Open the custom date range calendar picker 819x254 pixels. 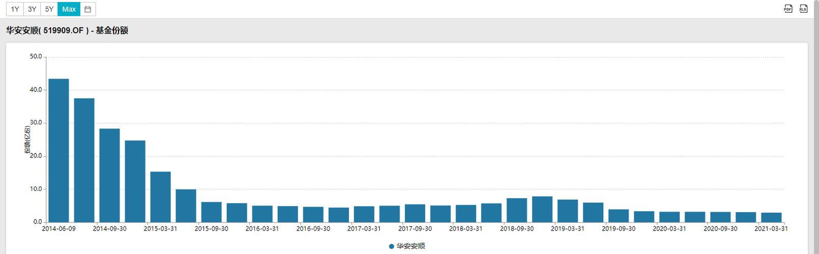tap(88, 9)
